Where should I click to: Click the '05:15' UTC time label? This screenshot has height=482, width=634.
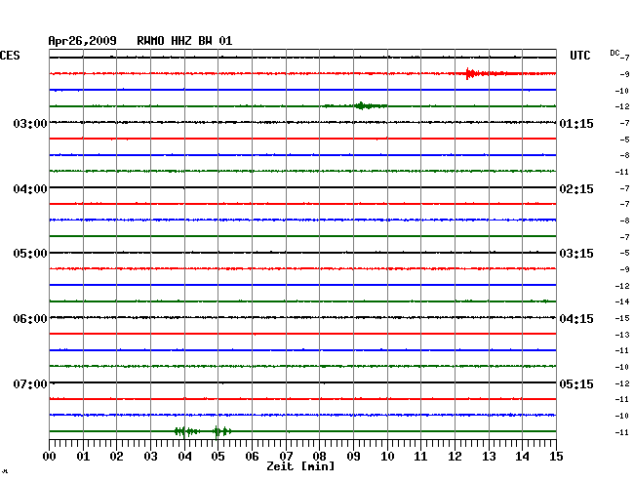click(576, 383)
